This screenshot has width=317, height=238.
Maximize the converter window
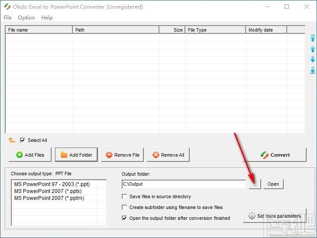click(x=287, y=6)
